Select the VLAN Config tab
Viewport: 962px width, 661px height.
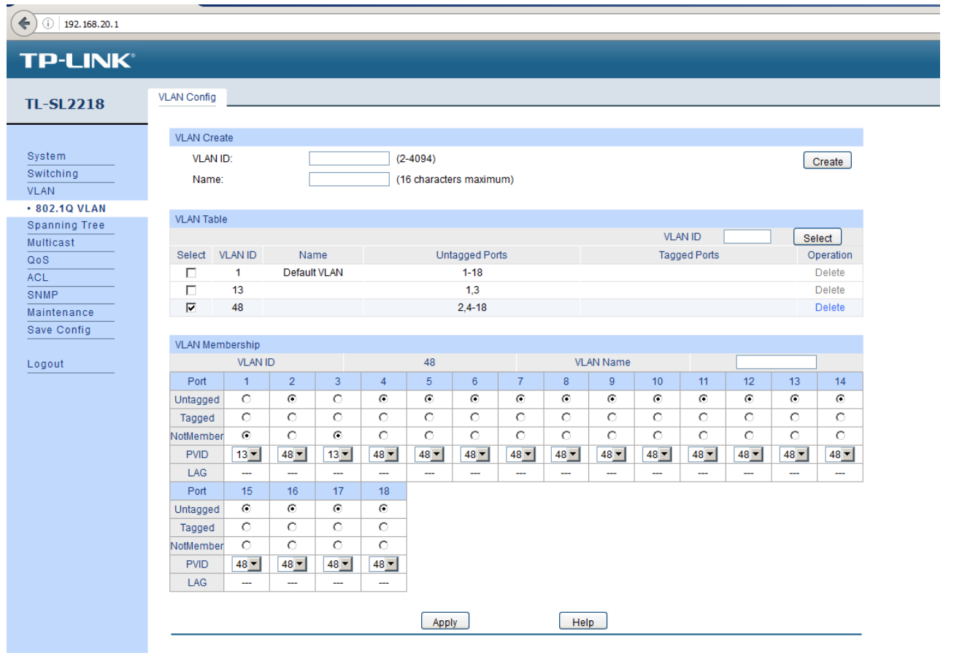coord(188,97)
